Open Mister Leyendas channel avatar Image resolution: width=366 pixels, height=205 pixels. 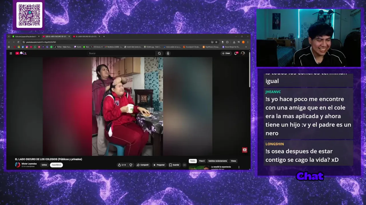(x=18, y=165)
